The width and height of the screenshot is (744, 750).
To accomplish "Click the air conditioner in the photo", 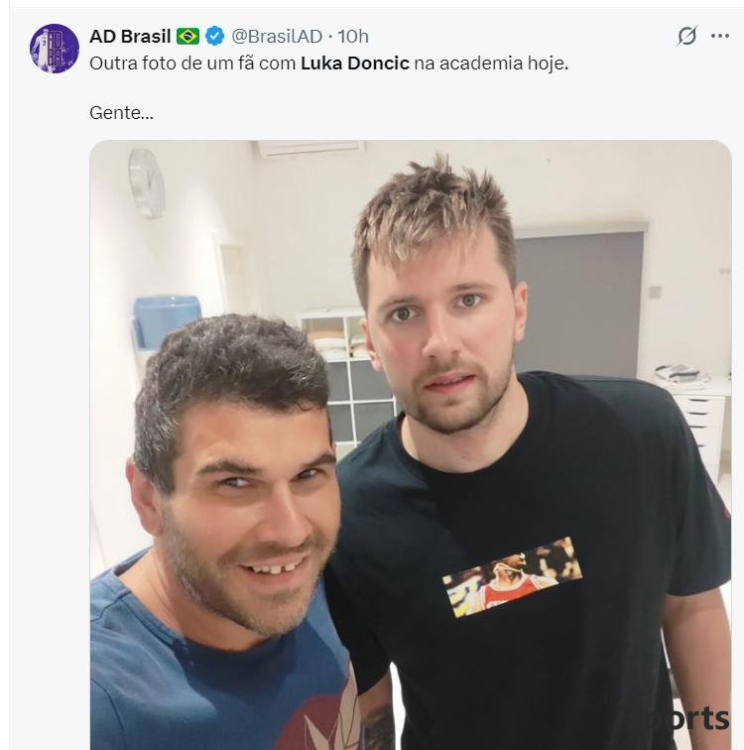I will 310,148.
